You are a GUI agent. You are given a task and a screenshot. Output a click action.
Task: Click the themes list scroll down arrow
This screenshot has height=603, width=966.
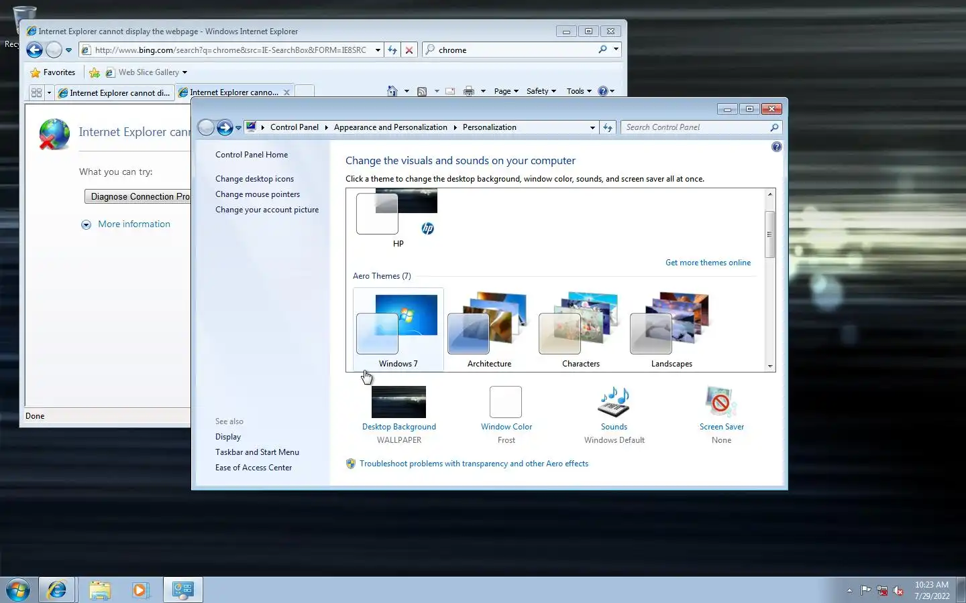point(769,366)
